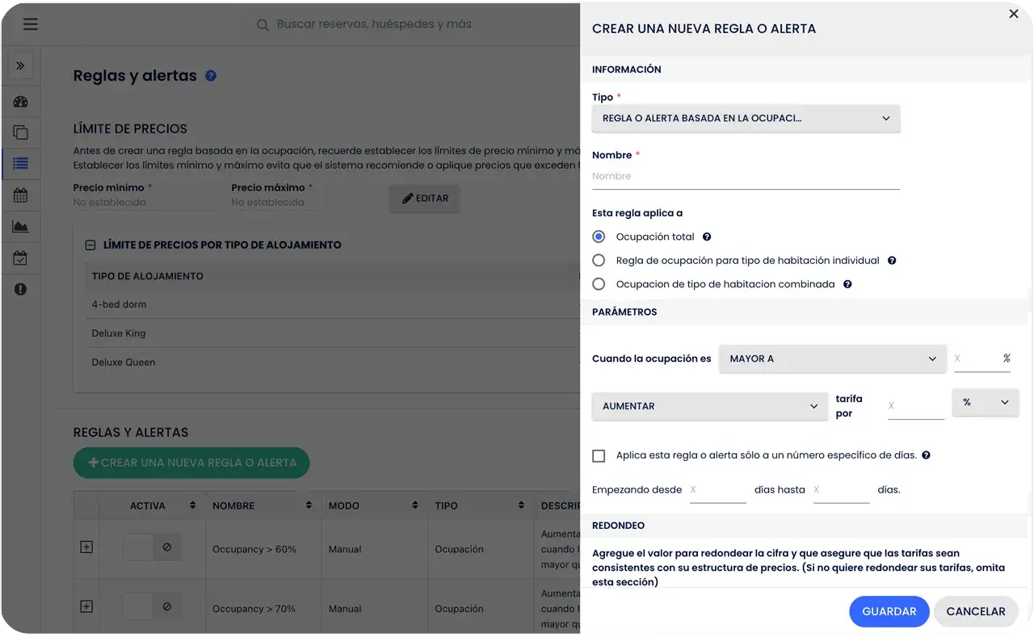Image resolution: width=1034 pixels, height=637 pixels.
Task: Click the GUARDAR button
Action: tap(889, 612)
